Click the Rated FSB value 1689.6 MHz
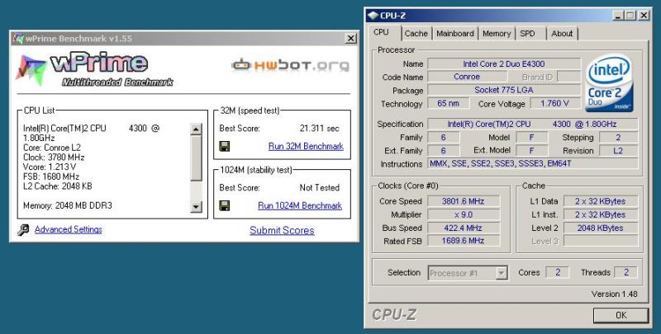The height and width of the screenshot is (334, 661). (464, 241)
